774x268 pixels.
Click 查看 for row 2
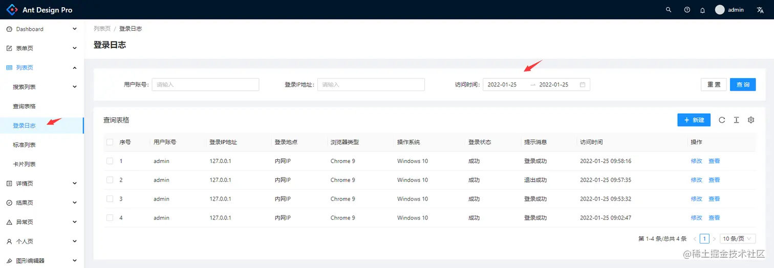[x=714, y=180]
